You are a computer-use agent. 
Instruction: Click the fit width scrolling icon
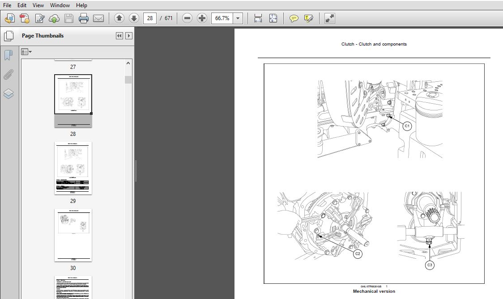click(258, 18)
